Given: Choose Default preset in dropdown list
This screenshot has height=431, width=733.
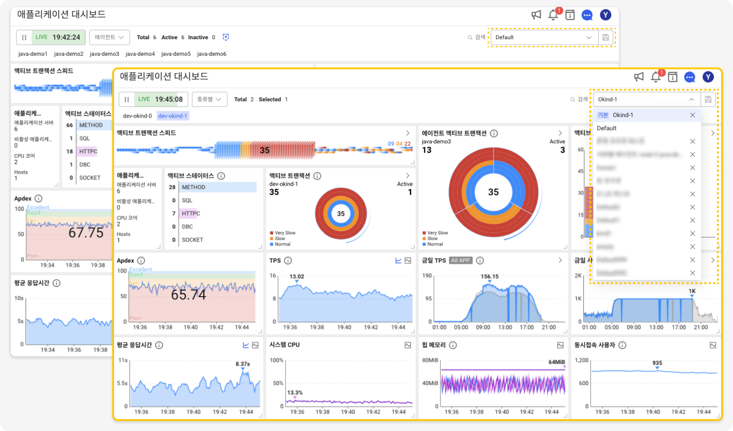Looking at the screenshot, I should [647, 128].
